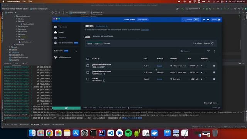The height and width of the screenshot is (139, 247).
Task: Delete the mongo image
Action: coord(214,79)
